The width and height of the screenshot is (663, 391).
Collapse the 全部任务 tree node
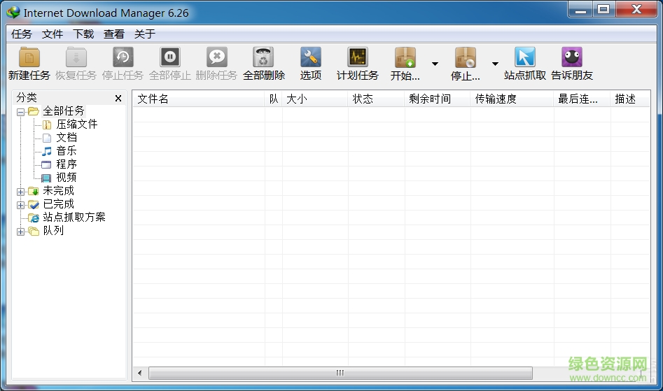[20, 113]
